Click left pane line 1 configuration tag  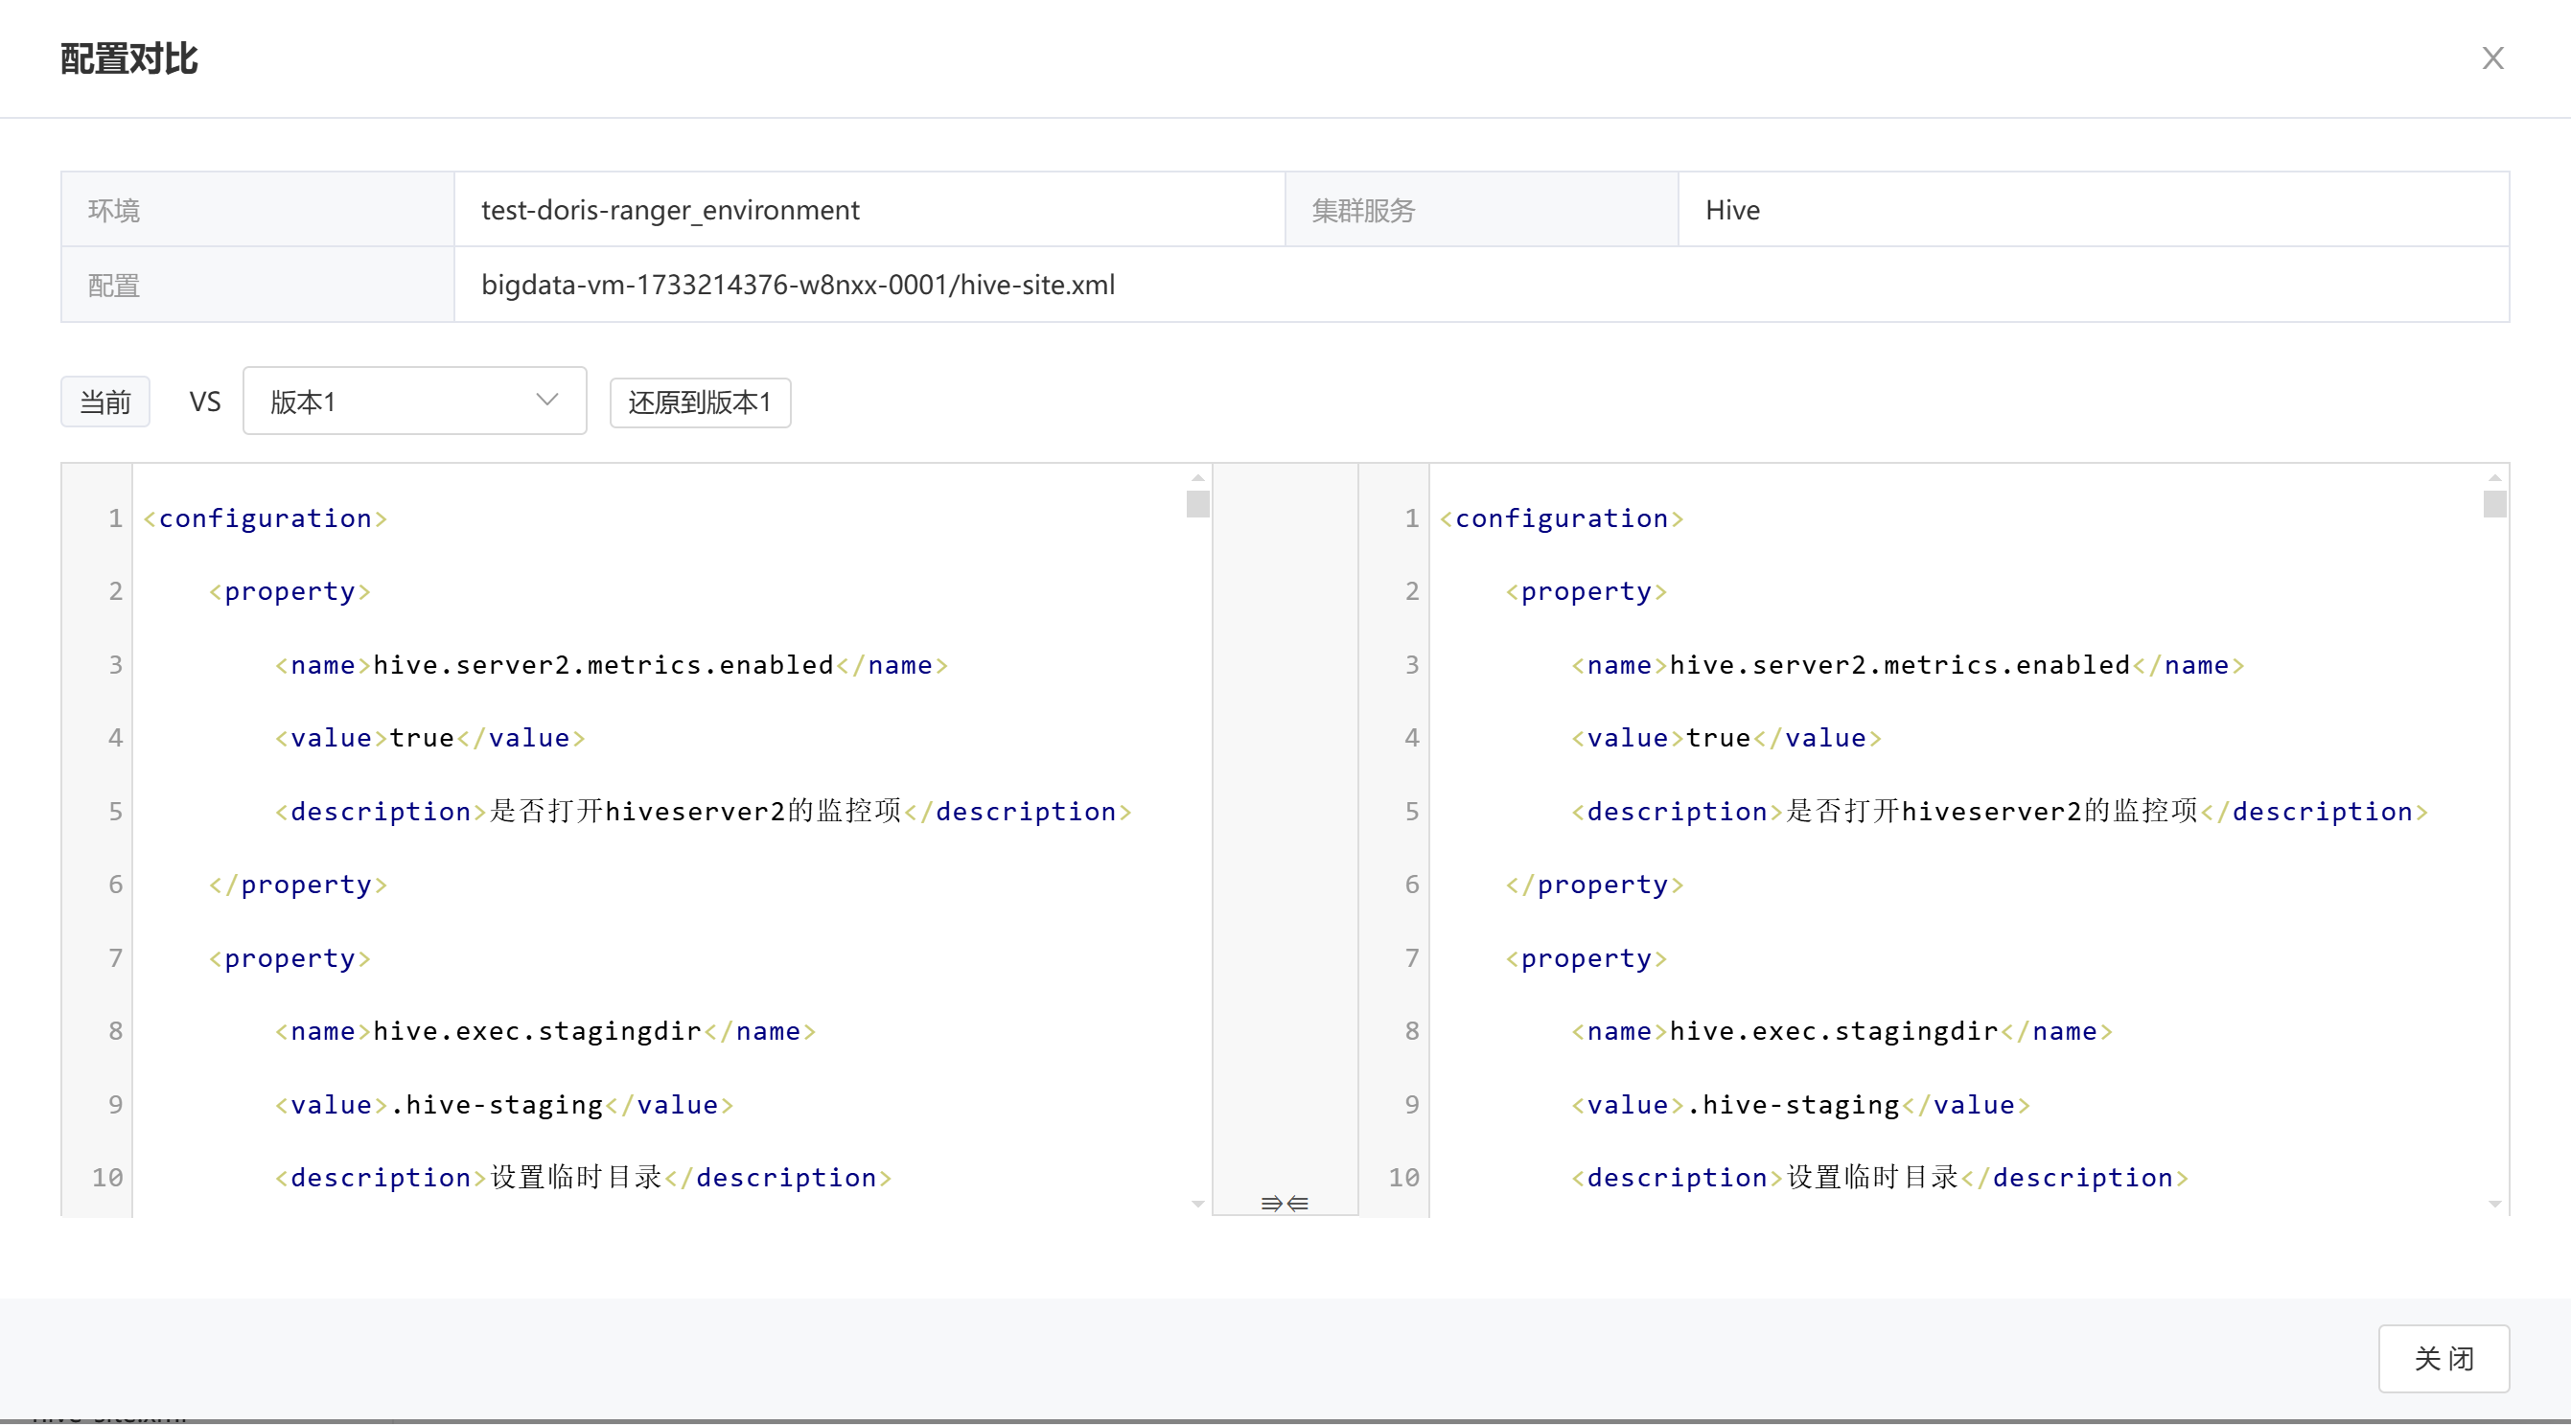coord(266,517)
